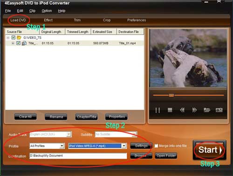Open Preferences from the toolbar

(x=137, y=20)
